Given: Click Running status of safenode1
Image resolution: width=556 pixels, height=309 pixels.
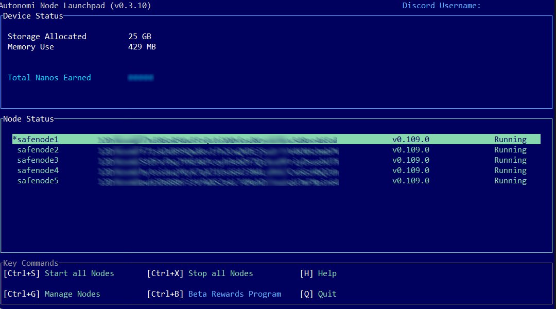Looking at the screenshot, I should pos(510,140).
